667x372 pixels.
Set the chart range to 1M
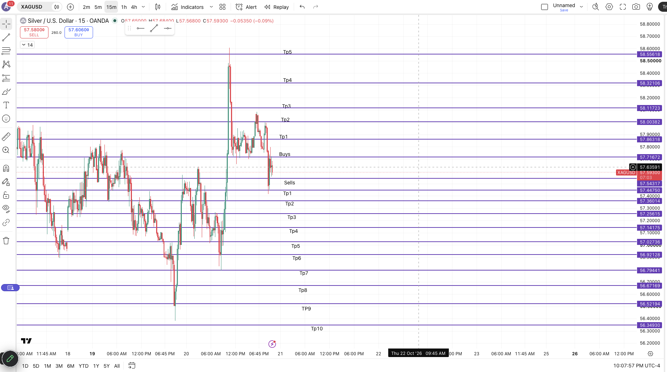point(47,366)
